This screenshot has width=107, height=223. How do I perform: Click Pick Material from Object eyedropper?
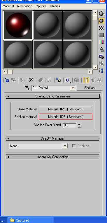click(27, 88)
